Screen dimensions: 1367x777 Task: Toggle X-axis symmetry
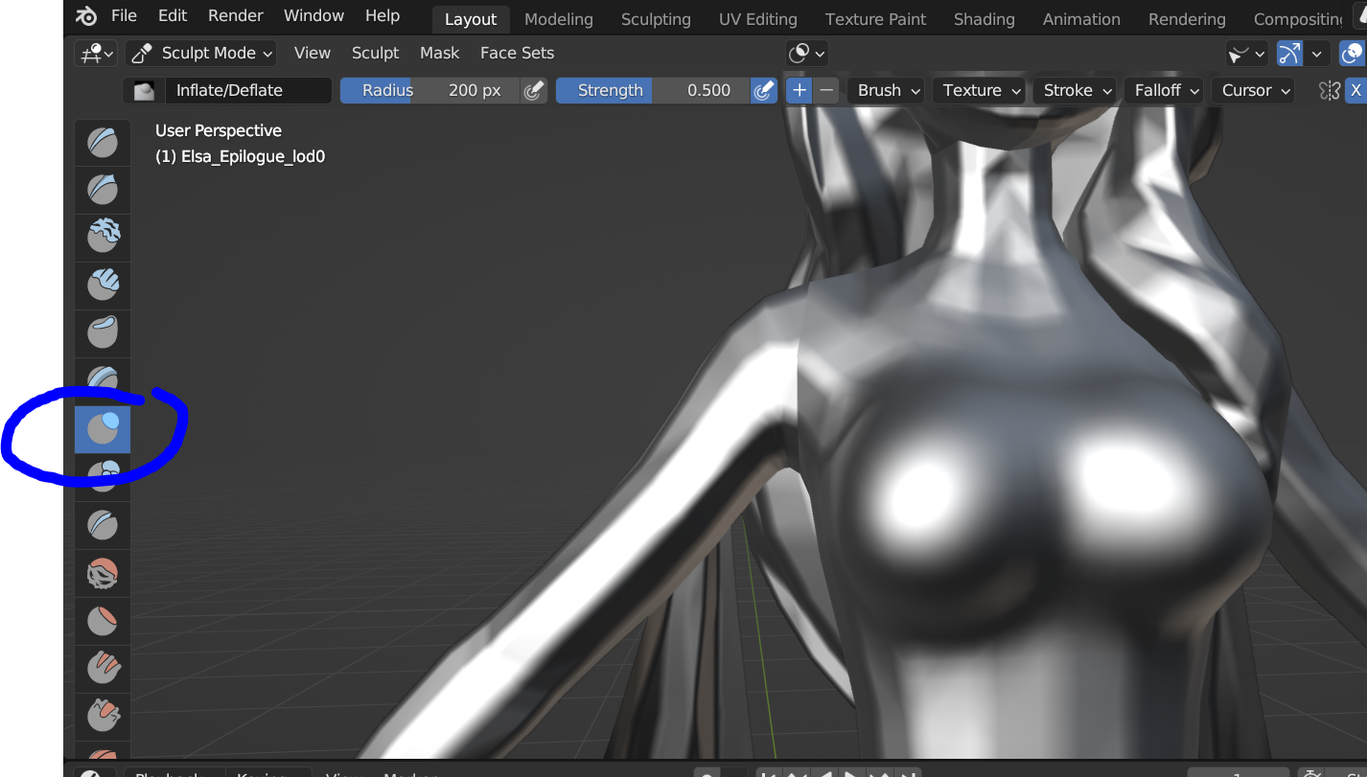(x=1355, y=90)
